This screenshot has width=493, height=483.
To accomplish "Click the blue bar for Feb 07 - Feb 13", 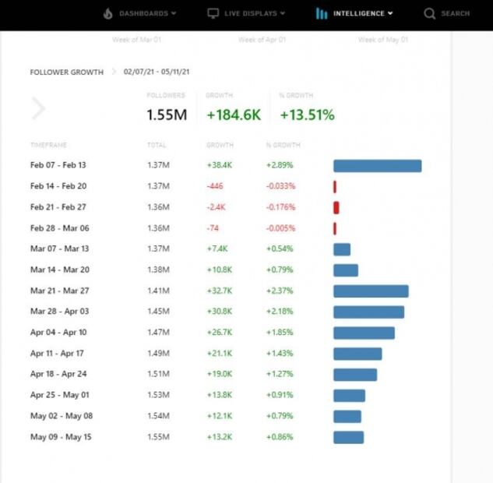I will 377,166.
